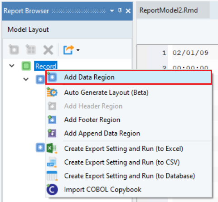Image resolution: width=218 pixels, height=202 pixels.
Task: Collapse the data region child node chevron
Action: [x=26, y=79]
